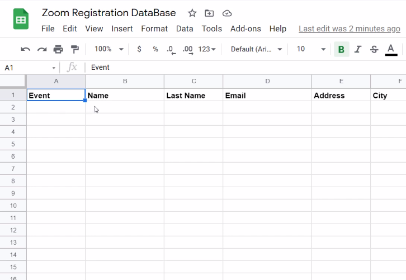
Task: Check the cloud save status icon
Action: [x=227, y=13]
